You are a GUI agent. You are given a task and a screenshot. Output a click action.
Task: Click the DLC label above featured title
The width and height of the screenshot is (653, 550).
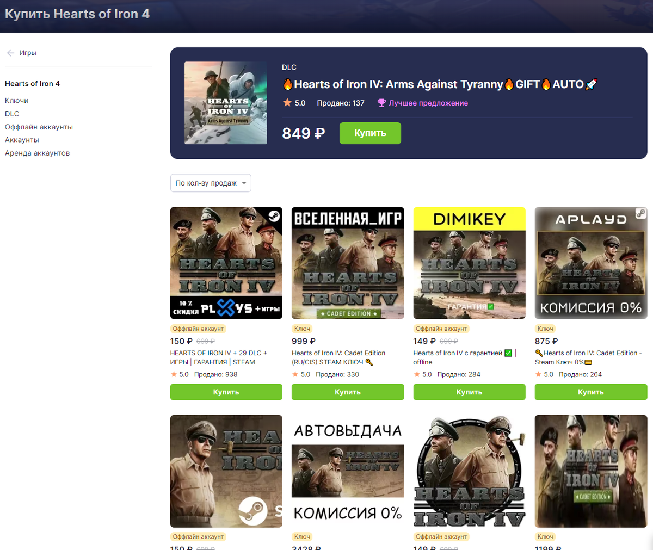coord(289,67)
